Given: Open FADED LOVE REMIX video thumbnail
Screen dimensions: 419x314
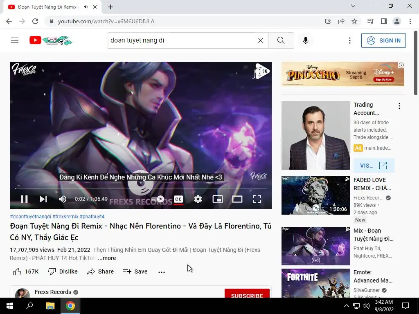Looking at the screenshot, I should coord(315,195).
